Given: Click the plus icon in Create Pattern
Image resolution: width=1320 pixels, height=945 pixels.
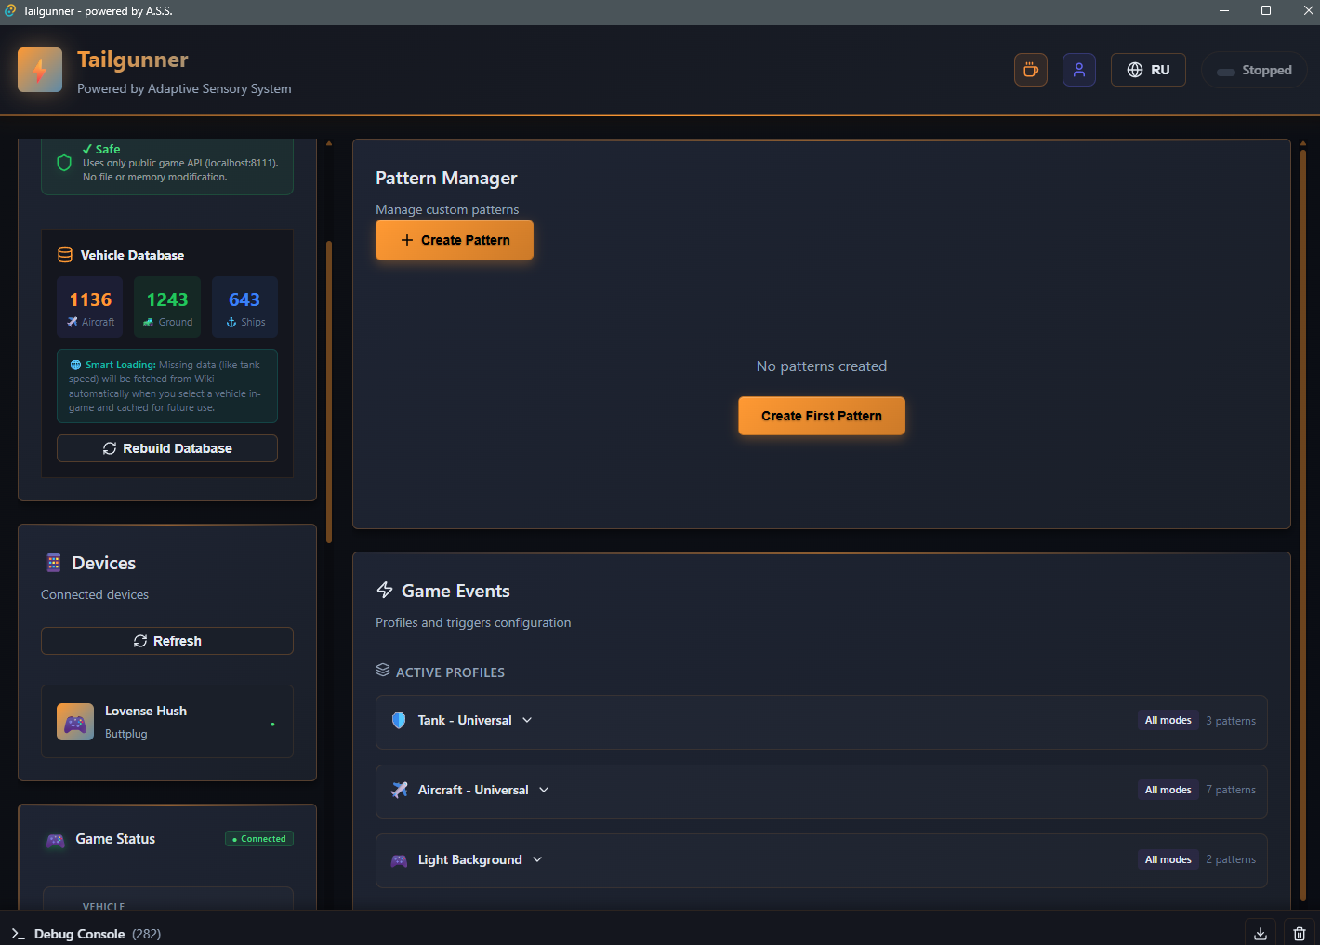Looking at the screenshot, I should (407, 240).
